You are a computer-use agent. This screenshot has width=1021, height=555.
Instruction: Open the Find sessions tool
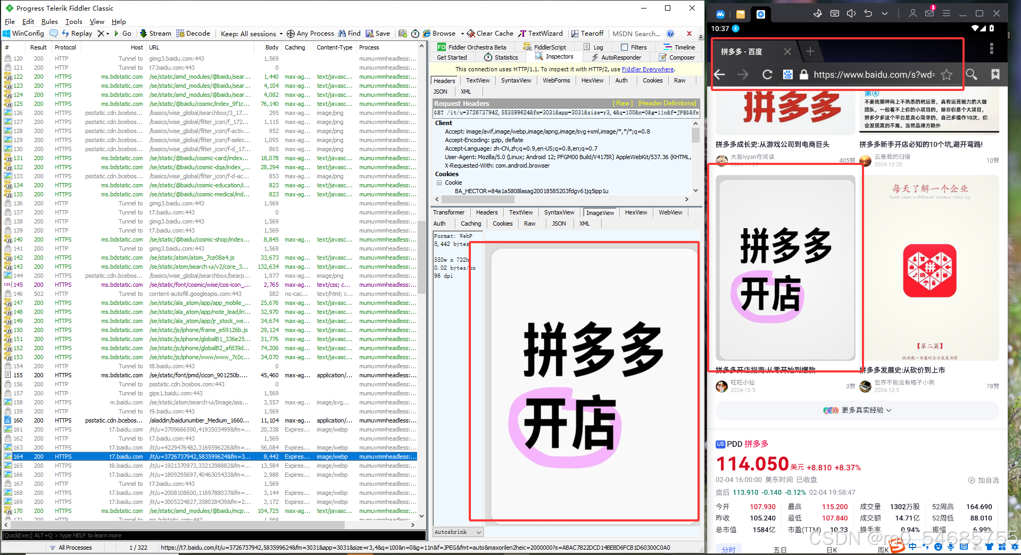pos(349,33)
